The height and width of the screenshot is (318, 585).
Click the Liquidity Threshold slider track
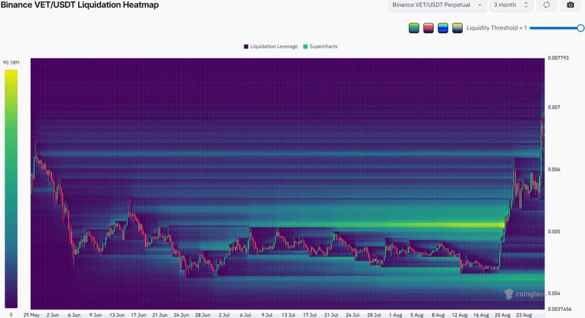tap(555, 28)
